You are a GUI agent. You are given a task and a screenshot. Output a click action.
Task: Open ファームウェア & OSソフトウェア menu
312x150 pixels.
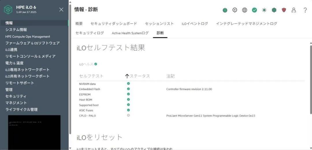tap(32, 43)
